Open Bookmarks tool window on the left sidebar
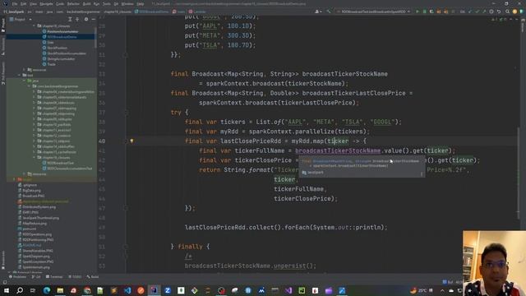 pos(3,260)
